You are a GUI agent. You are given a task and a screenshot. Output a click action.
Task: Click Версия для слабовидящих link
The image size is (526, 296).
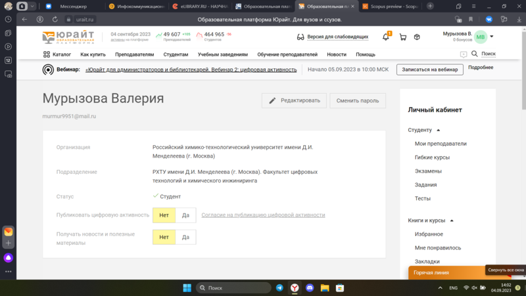point(337,37)
